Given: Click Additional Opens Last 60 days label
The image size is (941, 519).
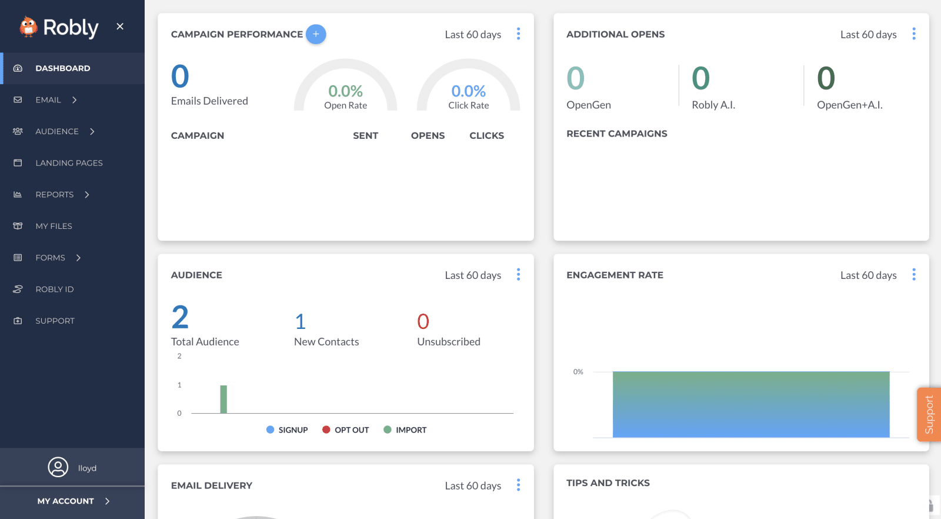Looking at the screenshot, I should tap(869, 35).
